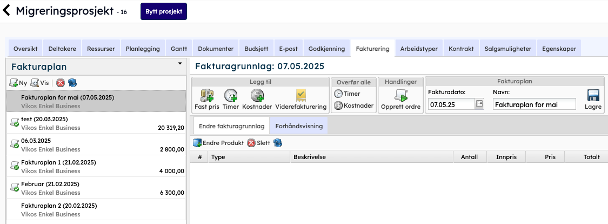
Task: Go back using the left chevron
Action: (x=7, y=11)
